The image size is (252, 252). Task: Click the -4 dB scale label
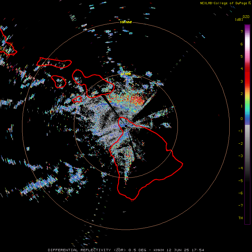(241, 168)
